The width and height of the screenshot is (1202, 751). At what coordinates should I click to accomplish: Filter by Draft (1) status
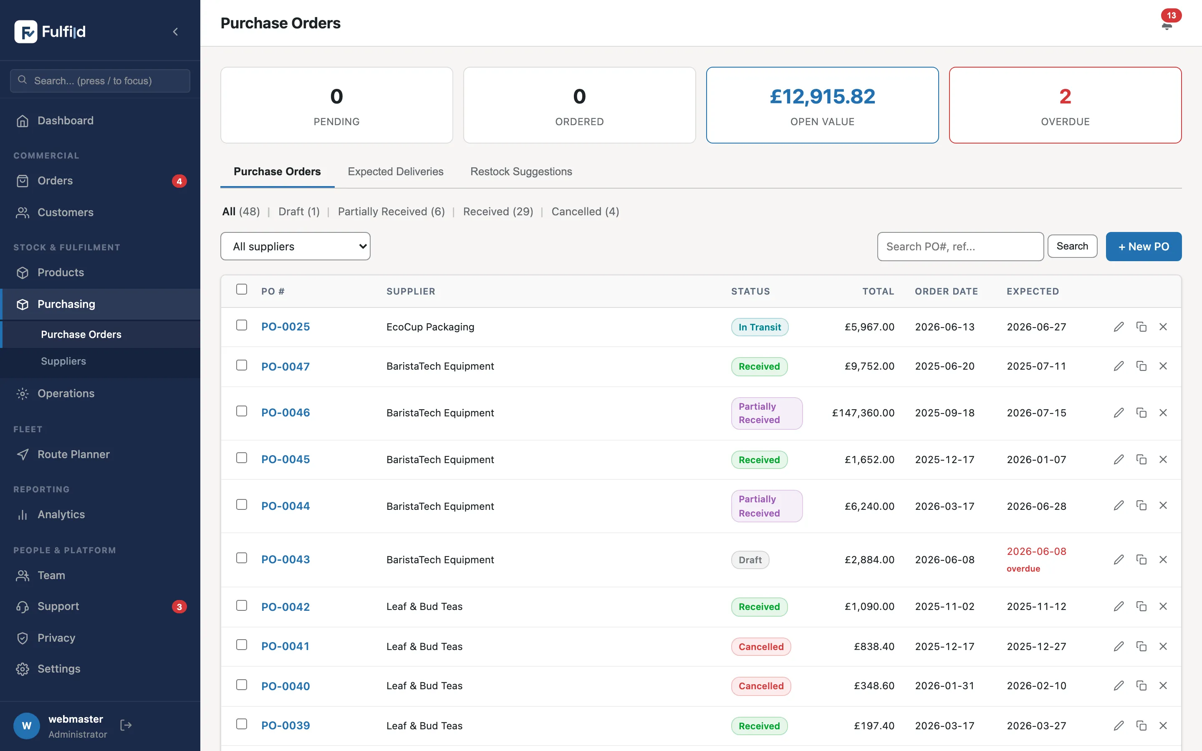click(299, 212)
